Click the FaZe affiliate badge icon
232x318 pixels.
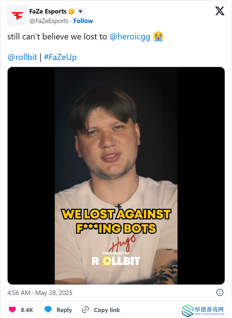coord(80,12)
